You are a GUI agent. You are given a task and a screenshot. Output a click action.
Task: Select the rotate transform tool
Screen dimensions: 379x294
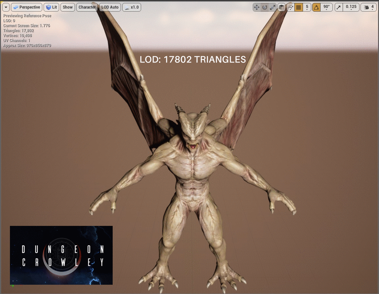point(265,7)
